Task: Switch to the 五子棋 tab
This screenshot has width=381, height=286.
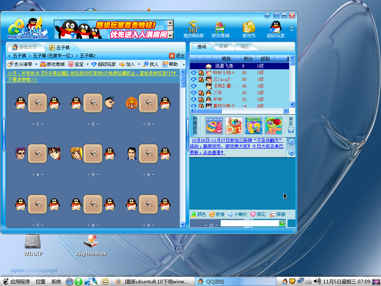Action: pyautogui.click(x=60, y=47)
